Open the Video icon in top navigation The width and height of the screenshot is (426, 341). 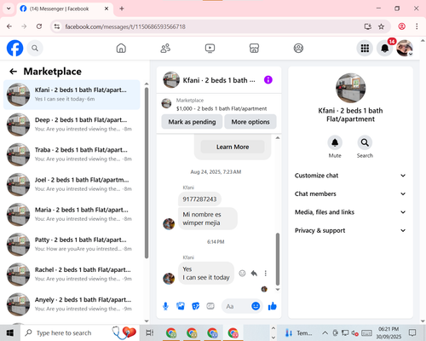tap(210, 48)
